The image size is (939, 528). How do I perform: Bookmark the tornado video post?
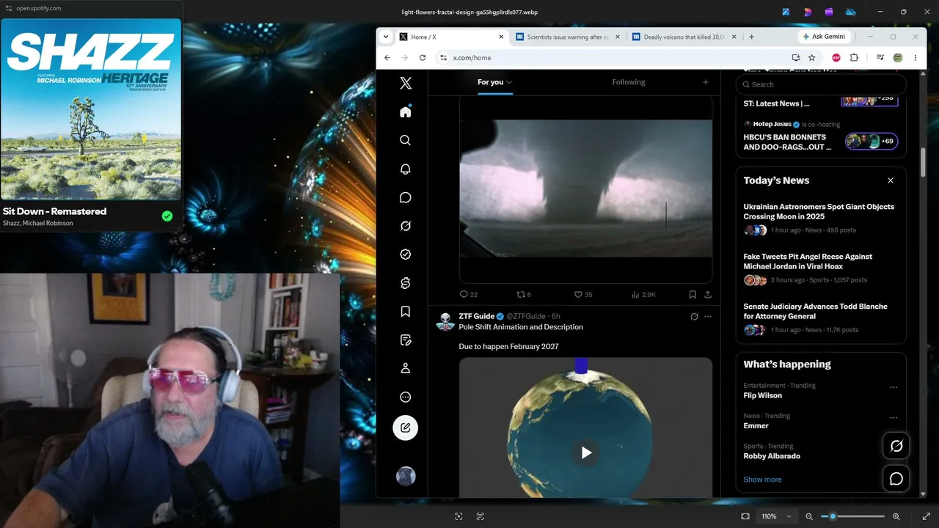tap(693, 294)
